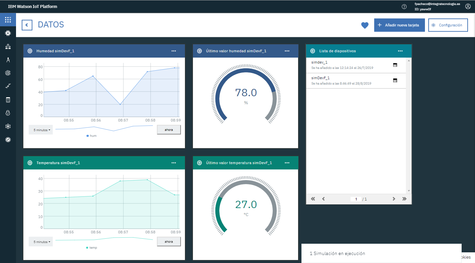Image resolution: width=475 pixels, height=263 pixels.
Task: Click the device list scrollbar up arrow
Action: point(409,61)
